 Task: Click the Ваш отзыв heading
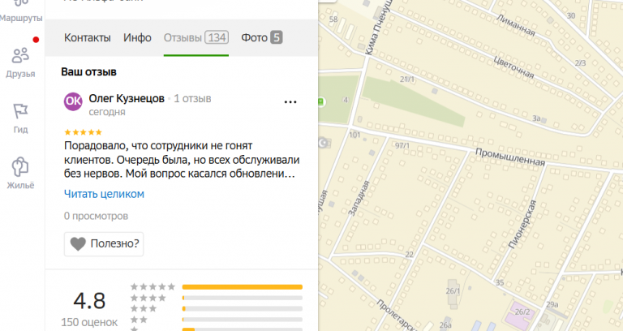(88, 72)
